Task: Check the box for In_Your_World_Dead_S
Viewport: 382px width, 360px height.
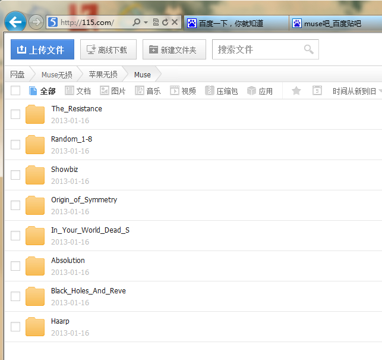Action: tap(15, 236)
